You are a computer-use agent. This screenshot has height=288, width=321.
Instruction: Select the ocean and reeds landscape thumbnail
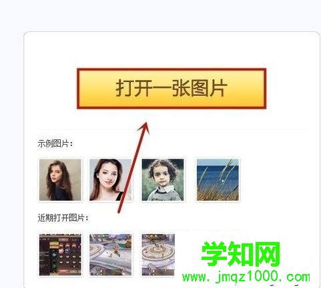[218, 180]
